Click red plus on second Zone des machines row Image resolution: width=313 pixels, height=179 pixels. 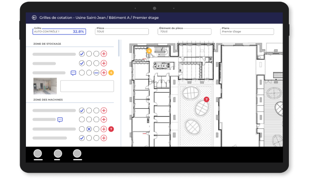coord(104,119)
